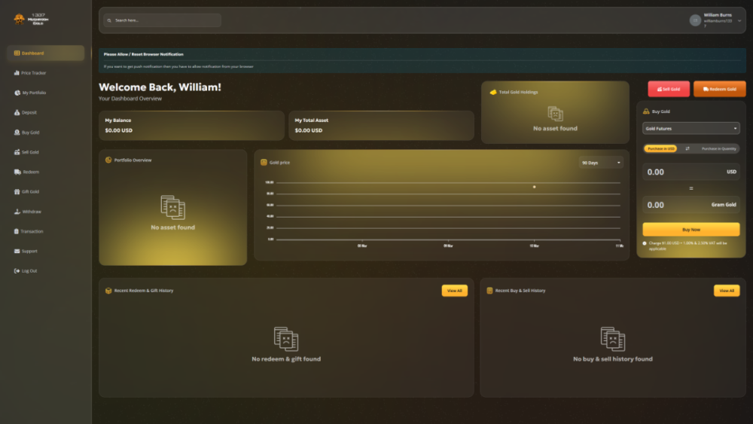This screenshot has width=753, height=424.
Task: Click the My Balance card
Action: tap(191, 125)
